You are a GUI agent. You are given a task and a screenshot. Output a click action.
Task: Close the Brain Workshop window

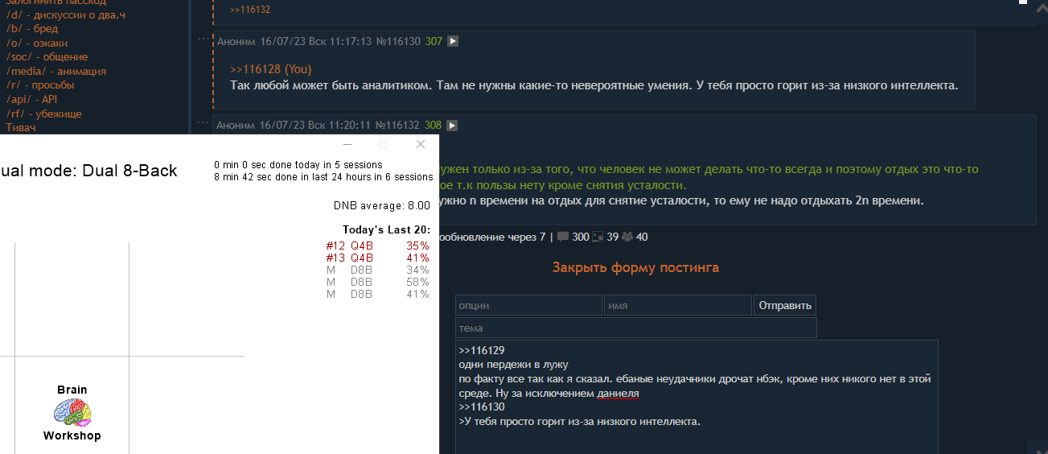[420, 144]
